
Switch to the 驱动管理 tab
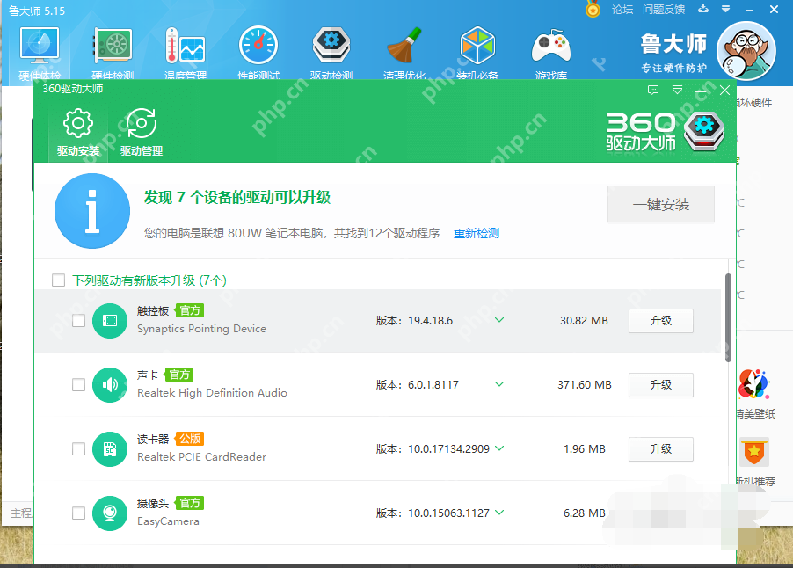(x=141, y=130)
